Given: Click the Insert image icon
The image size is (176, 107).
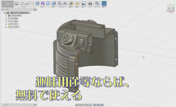Looking at the screenshot, I should [84, 3].
